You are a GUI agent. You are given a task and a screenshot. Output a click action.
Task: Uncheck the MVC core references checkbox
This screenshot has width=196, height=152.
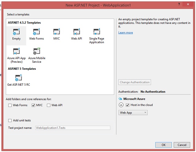33,105
